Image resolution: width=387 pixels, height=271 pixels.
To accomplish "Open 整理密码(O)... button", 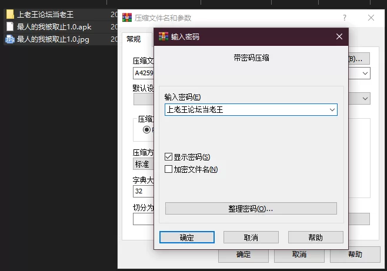I will [x=251, y=209].
